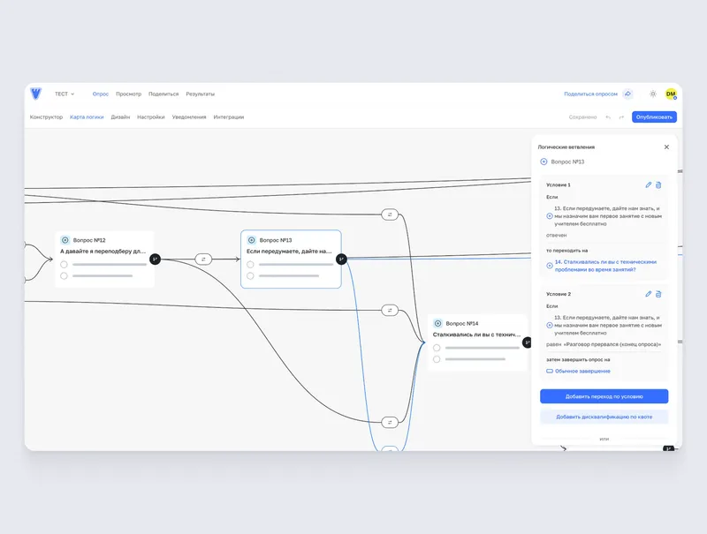
Task: Open the ТЕСТ project dropdown
Action: [x=65, y=94]
